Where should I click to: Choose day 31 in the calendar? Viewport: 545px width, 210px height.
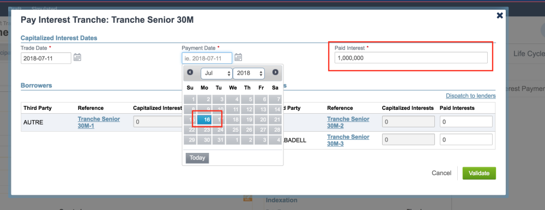[219, 140]
